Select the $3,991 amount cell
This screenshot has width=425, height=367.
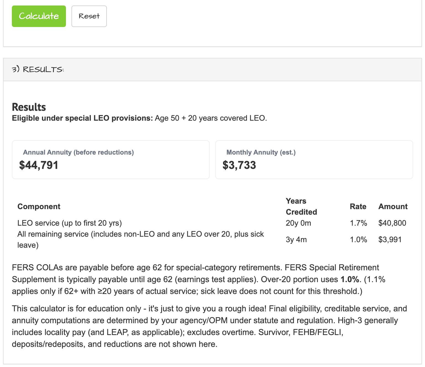point(390,239)
